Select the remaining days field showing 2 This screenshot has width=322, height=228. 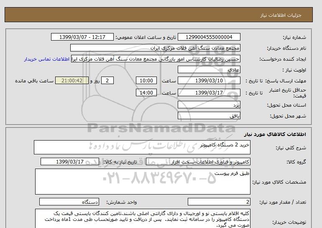coord(107,80)
